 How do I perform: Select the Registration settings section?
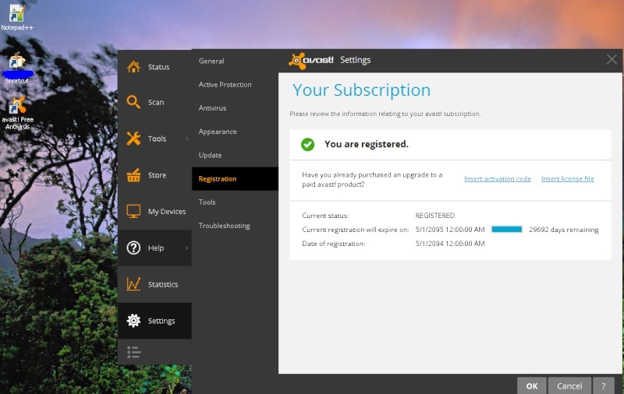[x=236, y=179]
